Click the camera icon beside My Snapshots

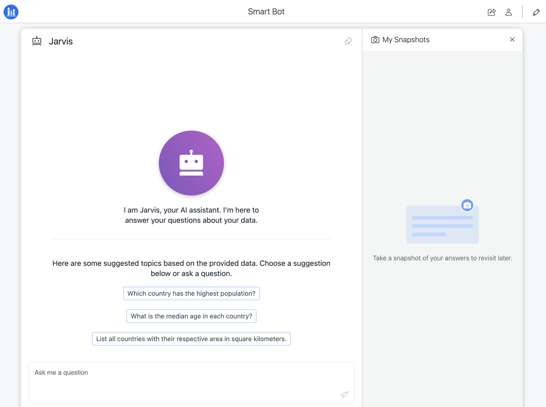[375, 40]
